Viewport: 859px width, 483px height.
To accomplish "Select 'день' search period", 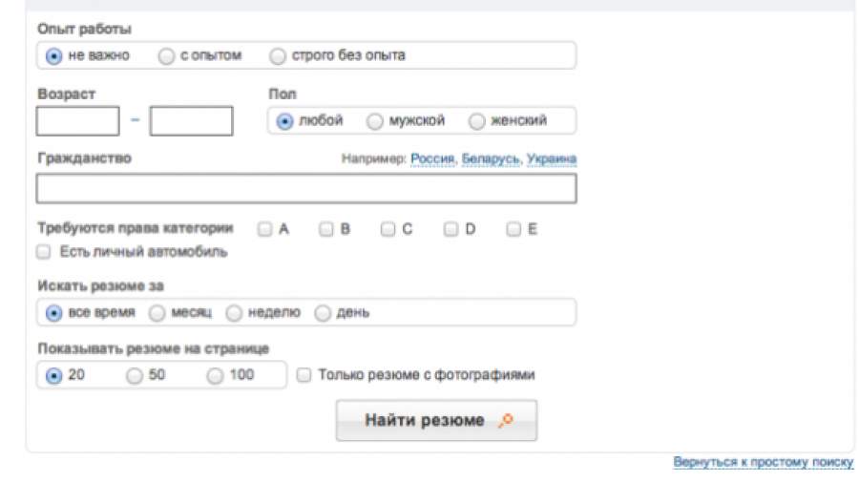I will point(323,313).
